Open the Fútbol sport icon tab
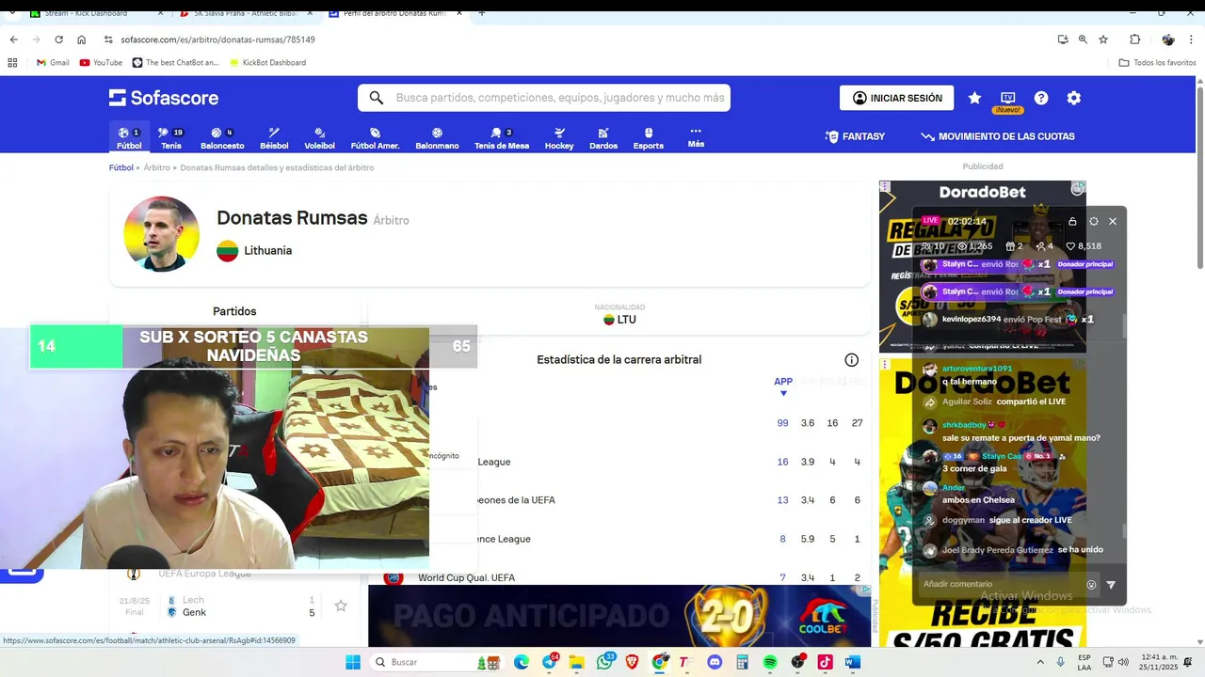Viewport: 1205px width, 677px height. pos(129,138)
